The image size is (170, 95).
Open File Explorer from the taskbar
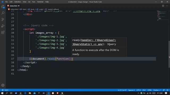point(30,93)
